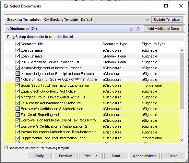This screenshot has height=163, width=189.
Task: Click the Add Additional Docs button
Action: pyautogui.click(x=163, y=29)
